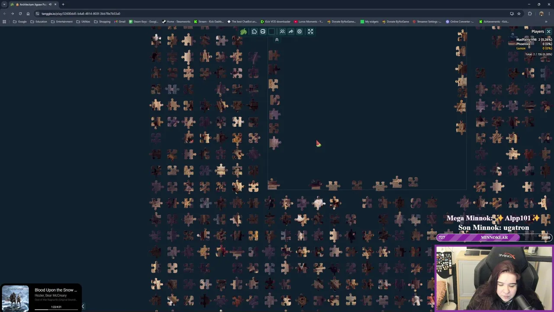This screenshot has height=312, width=554.
Task: Open Achievements - Kick bookmark
Action: (493, 22)
